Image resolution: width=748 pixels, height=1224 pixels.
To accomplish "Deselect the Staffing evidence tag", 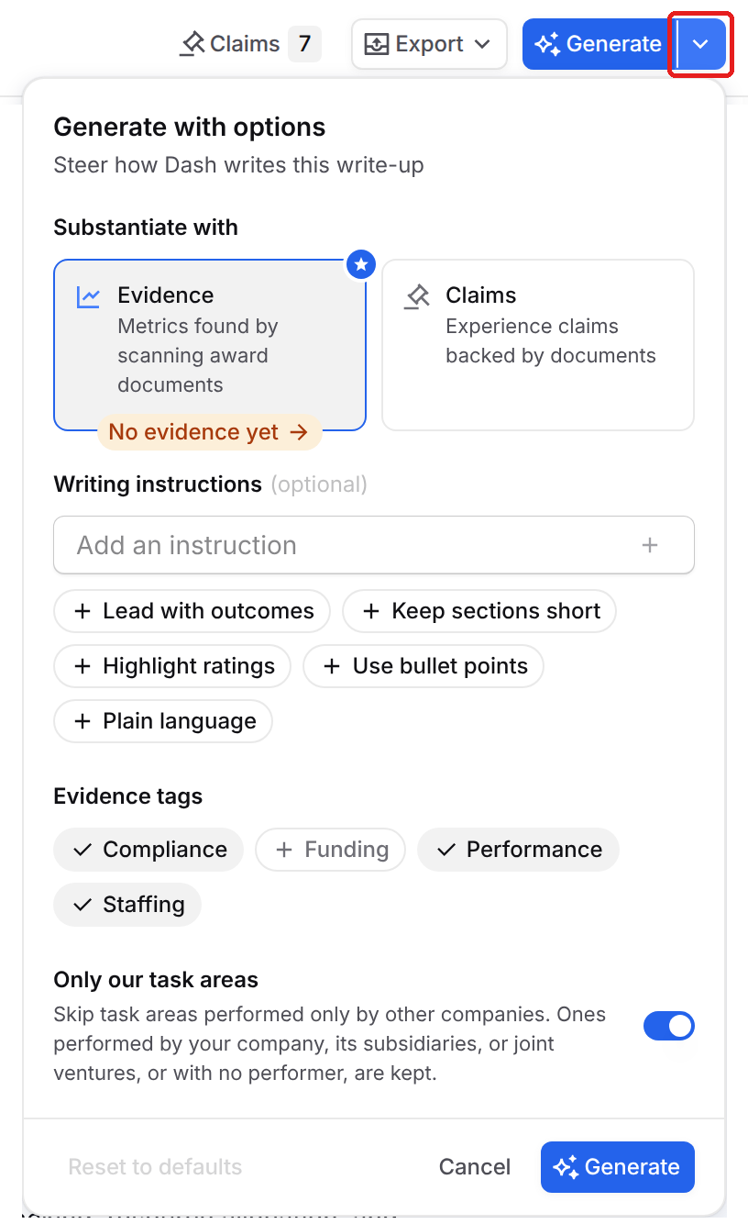I will 127,905.
